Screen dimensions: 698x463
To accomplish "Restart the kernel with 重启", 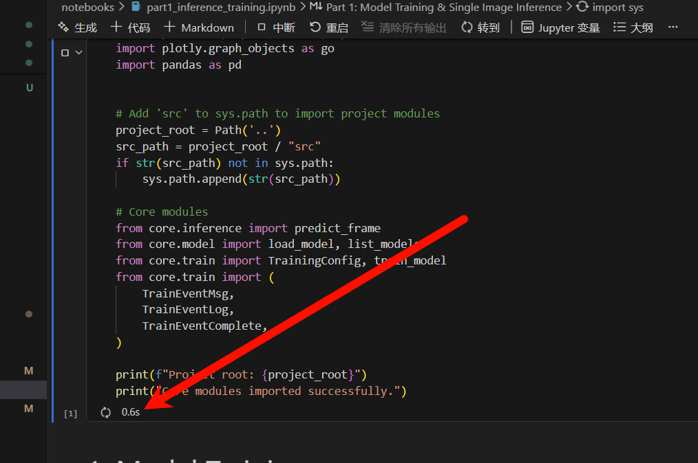I will [329, 27].
